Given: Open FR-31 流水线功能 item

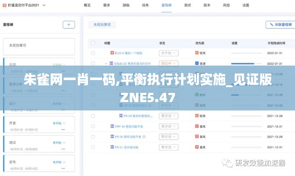Looking at the screenshot, I should click(x=127, y=147).
